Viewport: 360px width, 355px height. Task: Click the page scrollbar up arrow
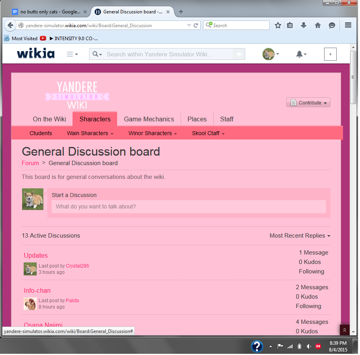353,48
